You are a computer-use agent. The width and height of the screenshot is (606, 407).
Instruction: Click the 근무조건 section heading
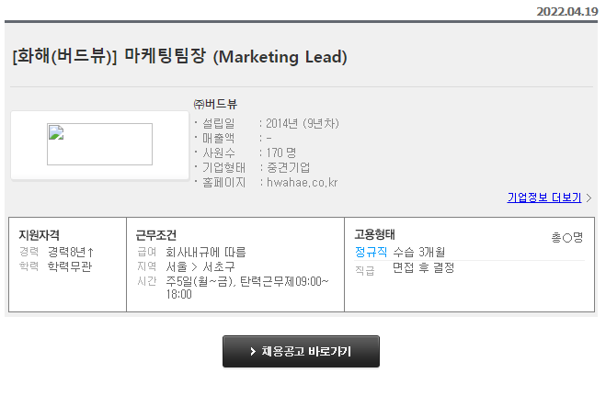(x=156, y=235)
